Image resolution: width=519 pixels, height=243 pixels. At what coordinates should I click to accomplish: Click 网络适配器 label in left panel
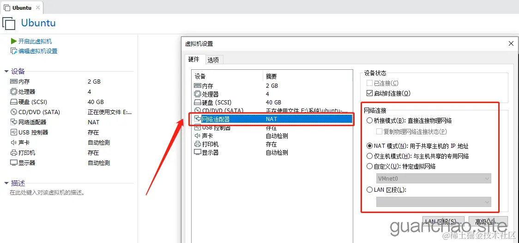32,122
